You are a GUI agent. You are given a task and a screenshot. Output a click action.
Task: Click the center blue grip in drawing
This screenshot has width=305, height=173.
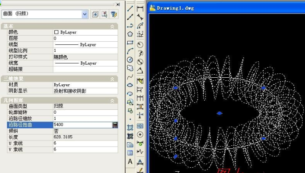point(219,113)
